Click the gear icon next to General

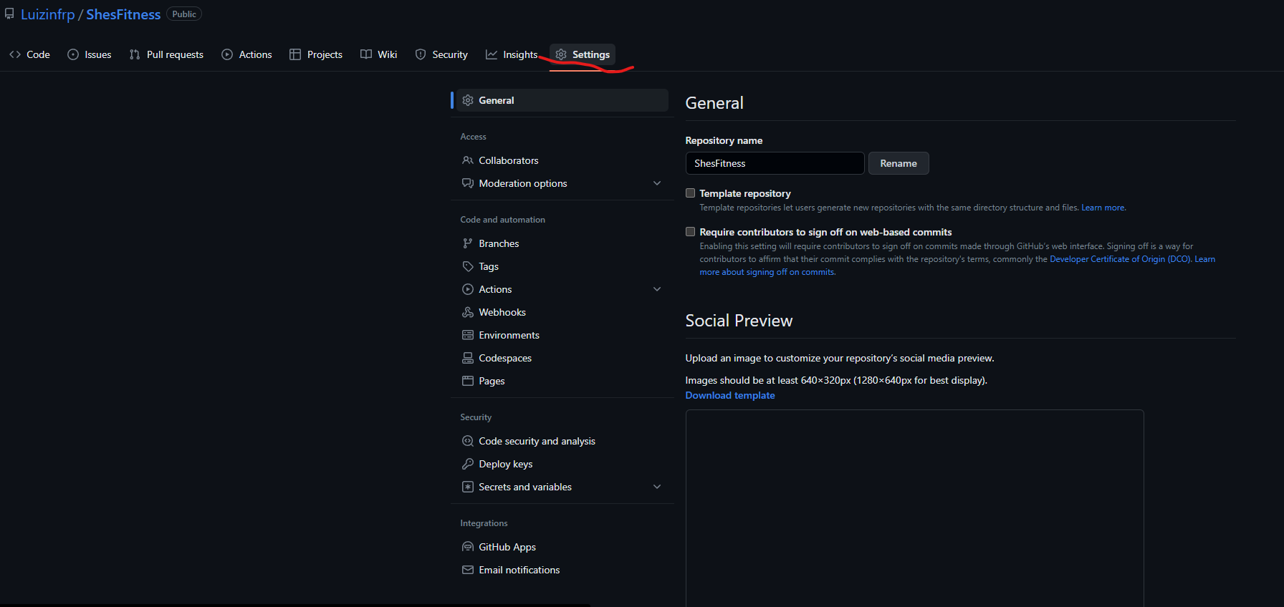click(468, 100)
